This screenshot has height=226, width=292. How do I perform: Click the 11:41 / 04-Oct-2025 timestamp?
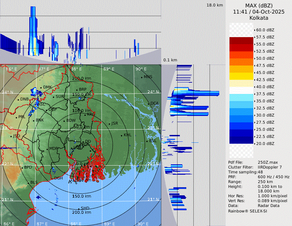click(x=259, y=12)
